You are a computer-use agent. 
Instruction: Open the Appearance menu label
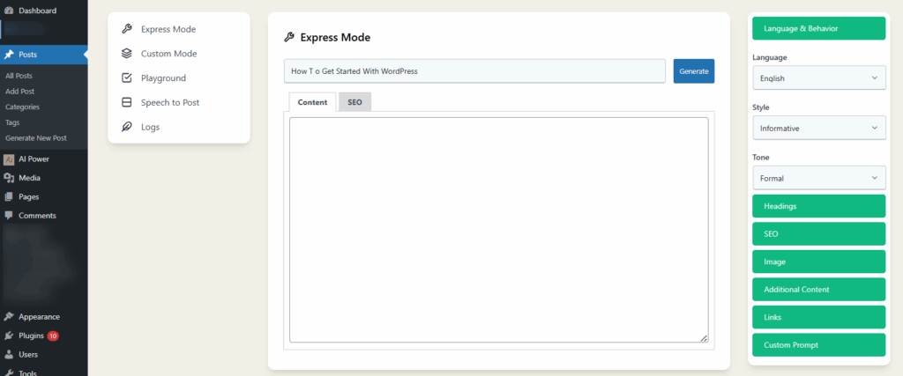click(x=39, y=317)
